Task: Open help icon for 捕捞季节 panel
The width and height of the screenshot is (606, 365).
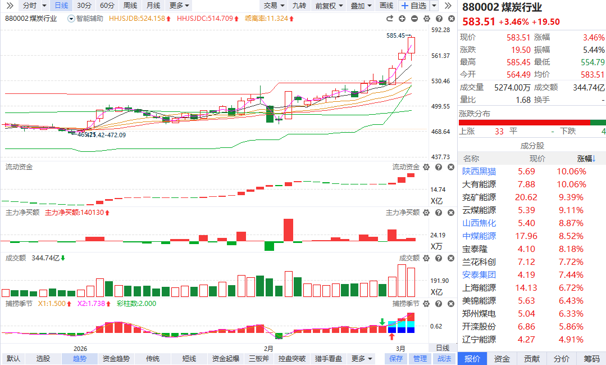Action: click(x=438, y=304)
